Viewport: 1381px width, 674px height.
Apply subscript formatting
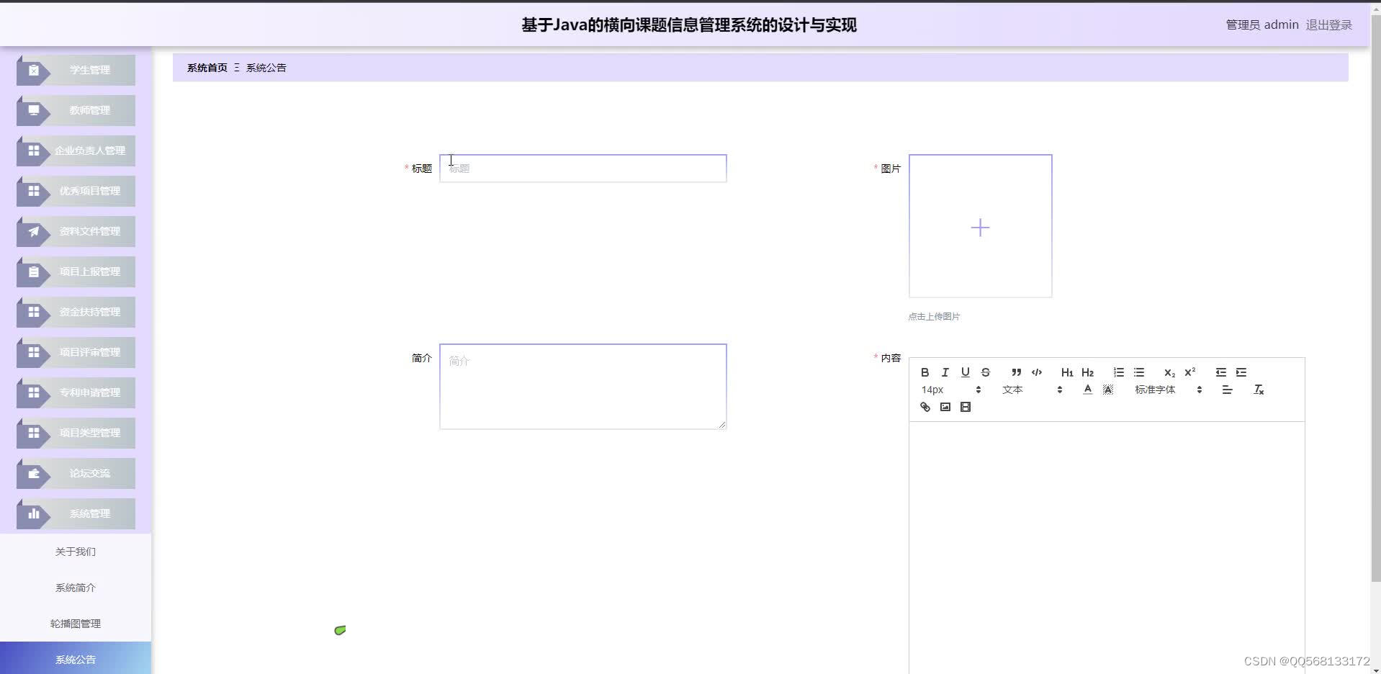tap(1169, 372)
